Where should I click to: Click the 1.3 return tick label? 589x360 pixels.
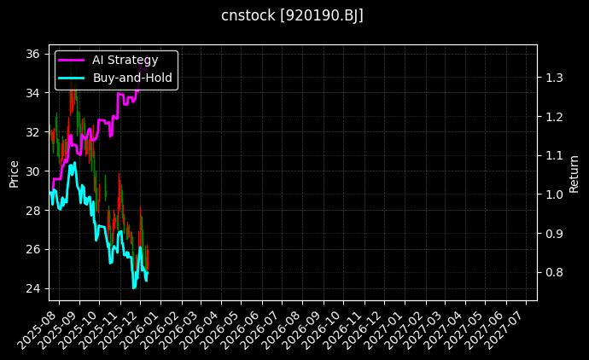pos(554,78)
